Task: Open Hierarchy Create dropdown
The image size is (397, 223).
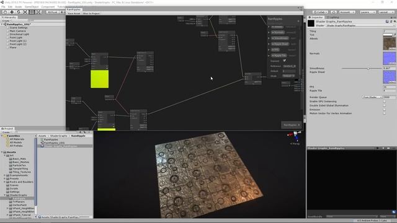Action: (x=6, y=20)
